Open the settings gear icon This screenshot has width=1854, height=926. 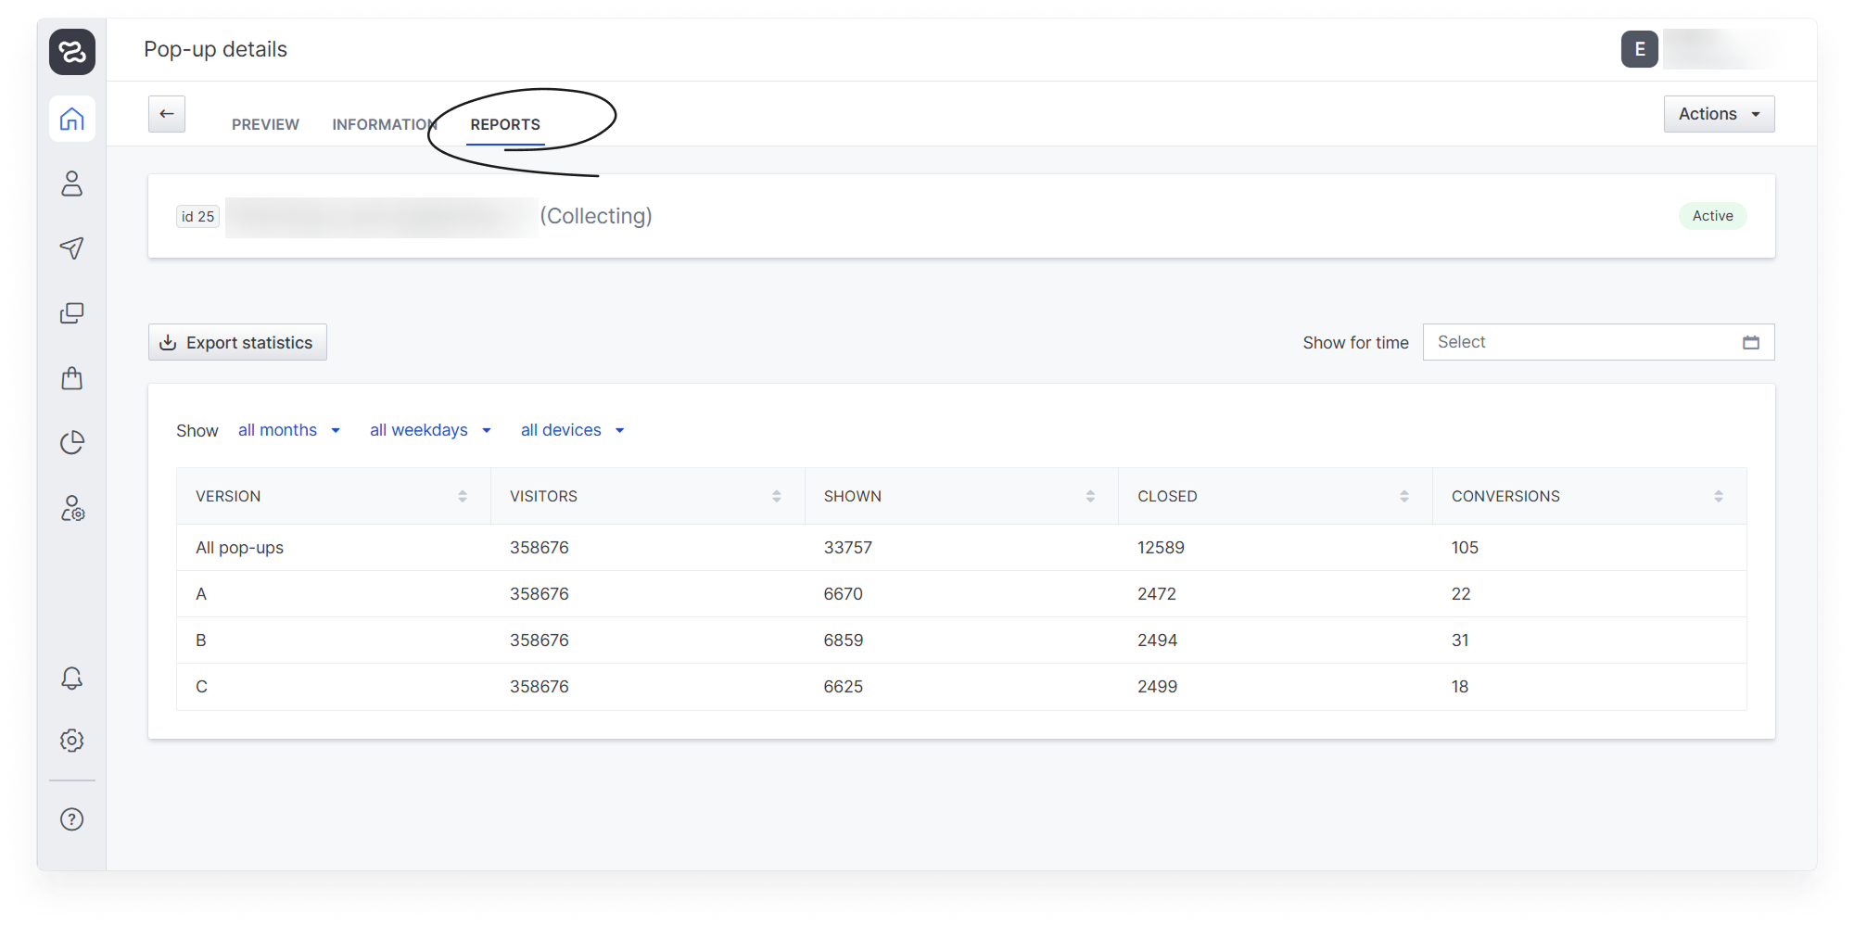coord(72,741)
